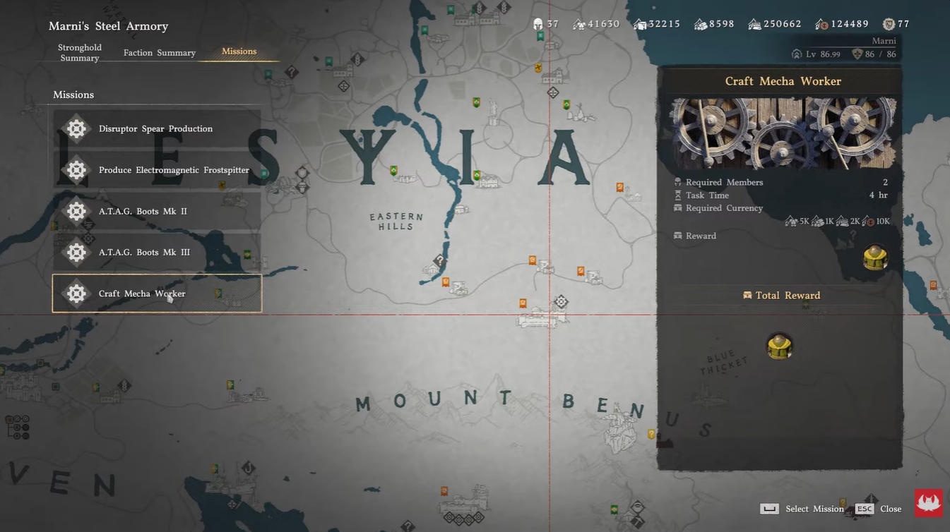Click the 77 coin currency icon

point(889,24)
